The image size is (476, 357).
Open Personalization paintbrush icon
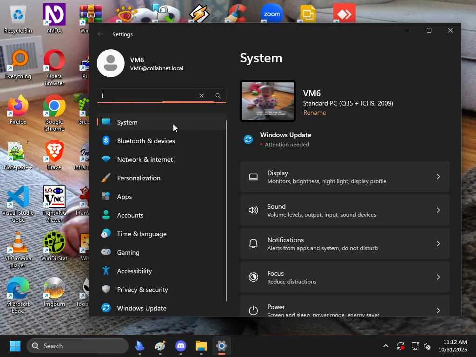(x=106, y=178)
